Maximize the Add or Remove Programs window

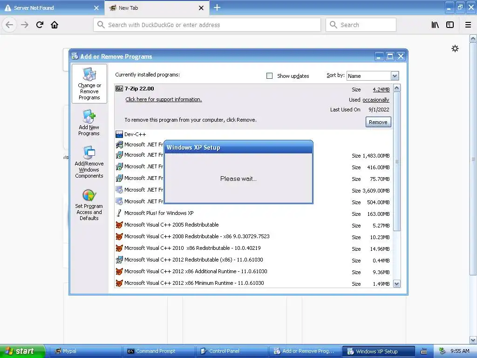click(x=390, y=56)
